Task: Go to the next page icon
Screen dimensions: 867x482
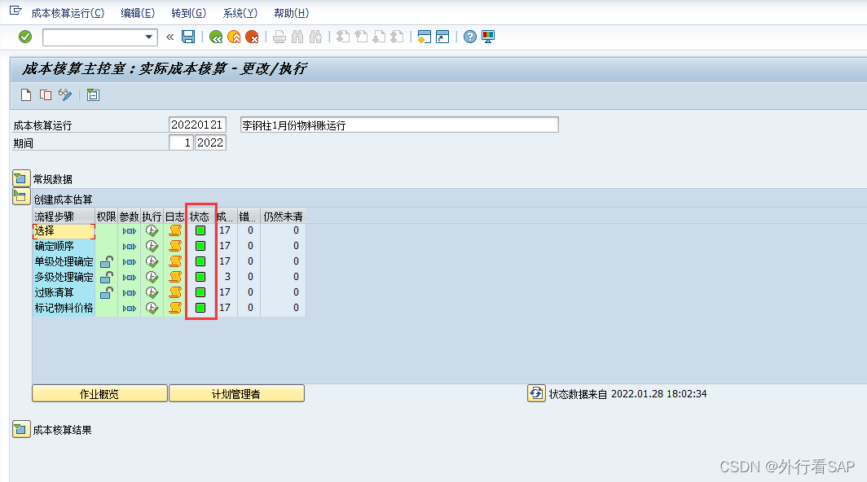Action: (x=379, y=37)
